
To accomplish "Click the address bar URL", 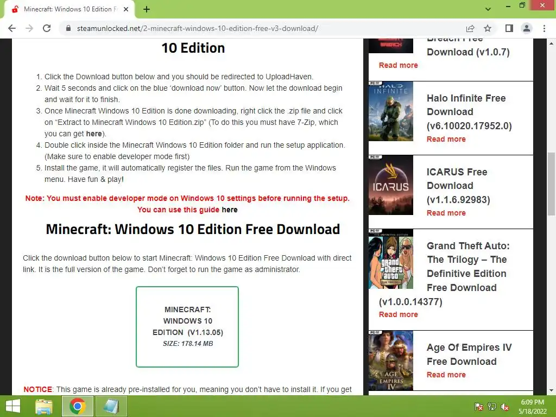I will [198, 28].
